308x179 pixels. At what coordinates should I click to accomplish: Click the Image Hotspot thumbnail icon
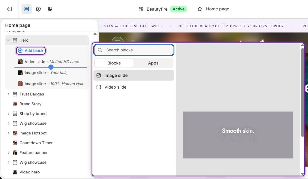(x=15, y=133)
